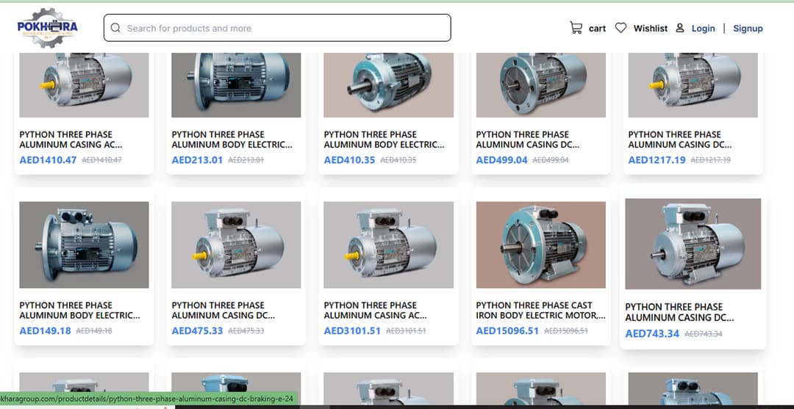Viewport: 794px width, 409px height.
Task: Click the product title above AED475.33
Action: click(x=223, y=311)
